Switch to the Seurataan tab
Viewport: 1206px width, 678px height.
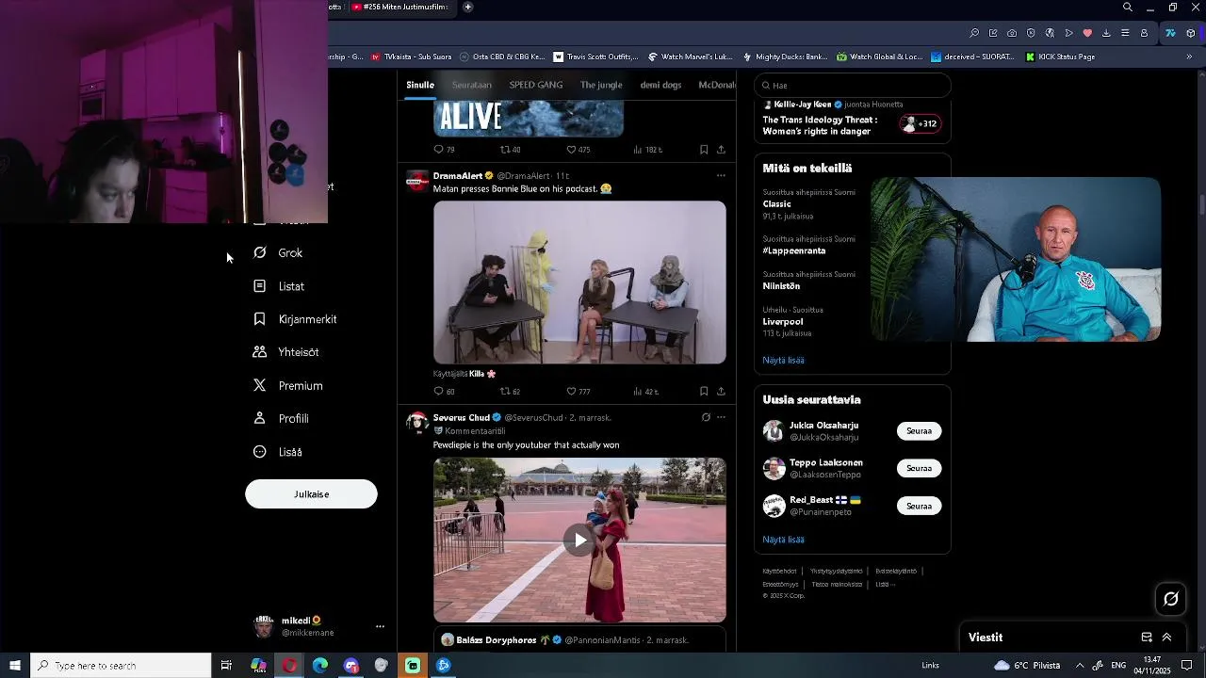click(471, 85)
